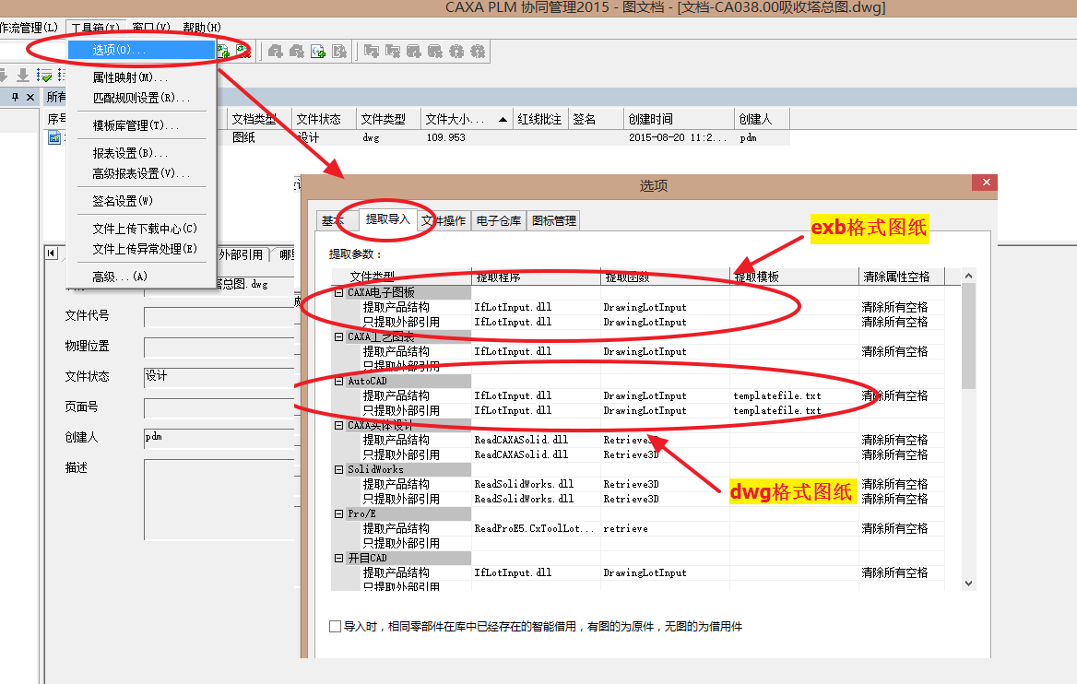Image resolution: width=1077 pixels, height=684 pixels.
Task: Click into the 文件代号 input field
Action: click(x=219, y=317)
